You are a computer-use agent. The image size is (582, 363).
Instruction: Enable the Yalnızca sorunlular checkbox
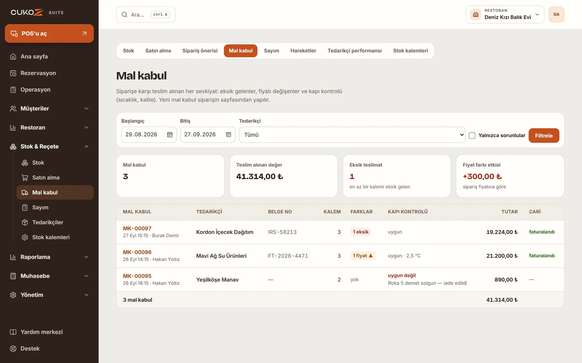tap(472, 135)
